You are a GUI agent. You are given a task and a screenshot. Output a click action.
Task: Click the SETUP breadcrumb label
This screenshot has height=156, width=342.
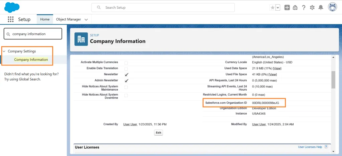[x=95, y=35]
